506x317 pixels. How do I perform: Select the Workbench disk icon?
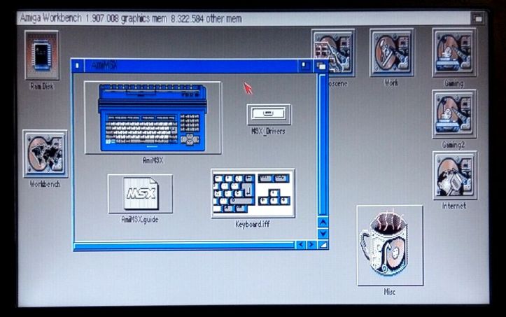[45, 153]
